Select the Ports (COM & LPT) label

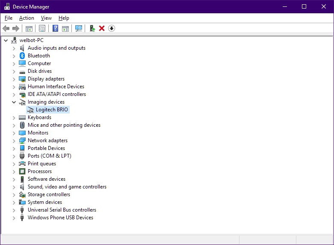coord(50,156)
